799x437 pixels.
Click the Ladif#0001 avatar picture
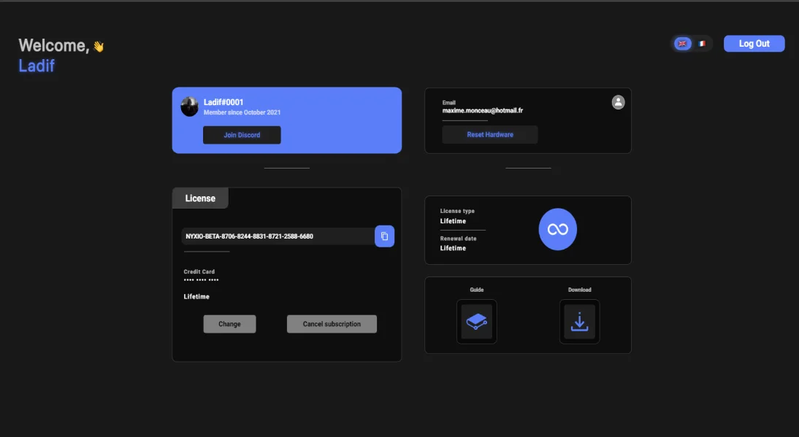pyautogui.click(x=190, y=107)
